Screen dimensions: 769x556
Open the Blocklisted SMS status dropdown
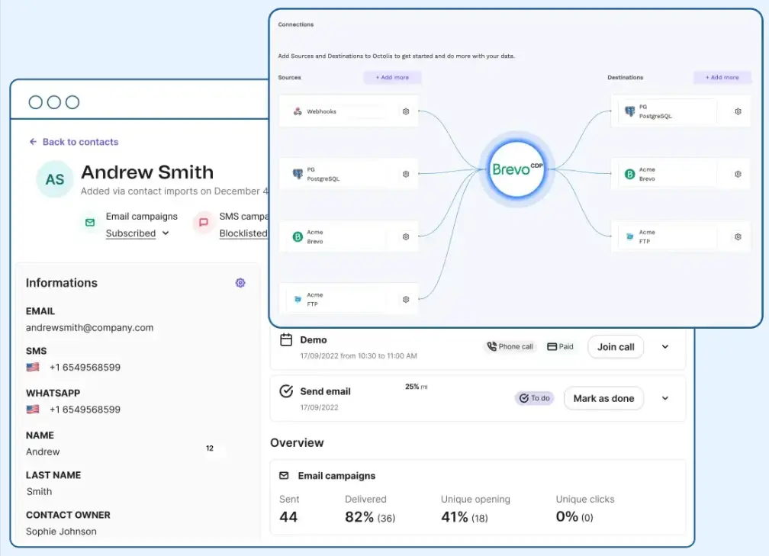243,233
